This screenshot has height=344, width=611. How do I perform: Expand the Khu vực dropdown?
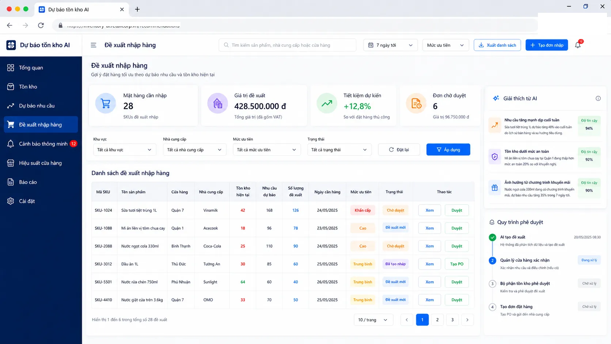[x=125, y=150]
